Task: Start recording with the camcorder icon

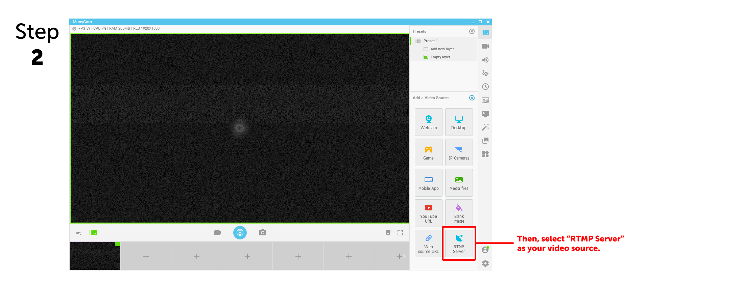Action: (x=218, y=233)
